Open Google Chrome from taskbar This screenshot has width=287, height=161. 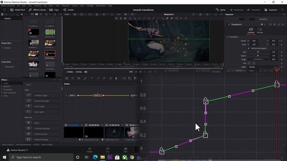pos(132,157)
